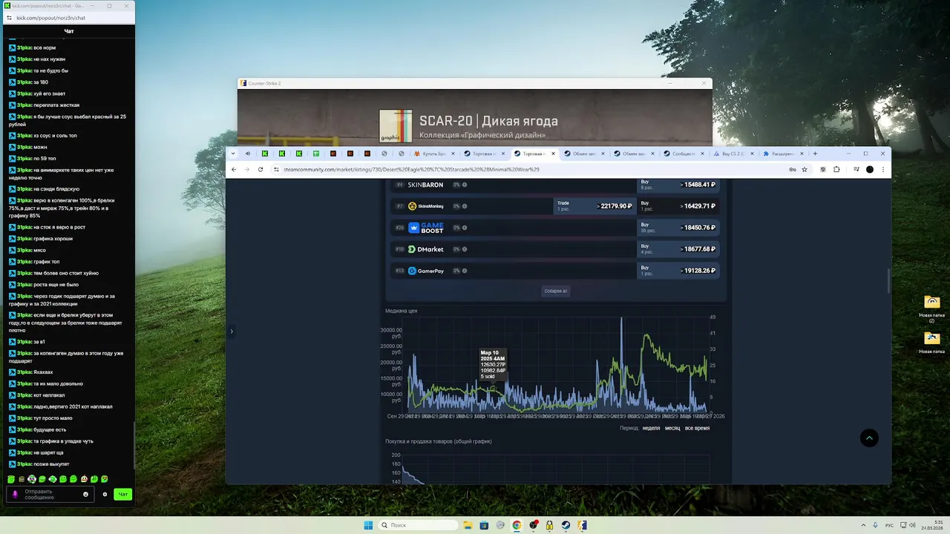Close the active Торговая tab
The width and height of the screenshot is (950, 534).
point(553,154)
